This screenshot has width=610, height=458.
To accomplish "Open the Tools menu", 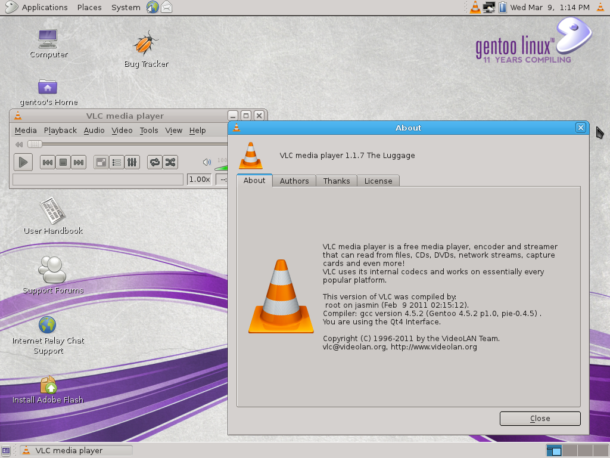I will [x=148, y=130].
